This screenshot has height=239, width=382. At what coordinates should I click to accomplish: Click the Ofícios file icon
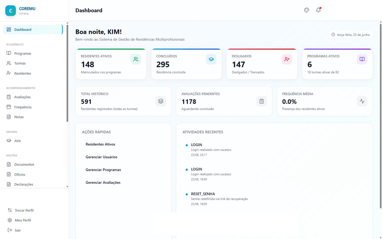pos(9,174)
